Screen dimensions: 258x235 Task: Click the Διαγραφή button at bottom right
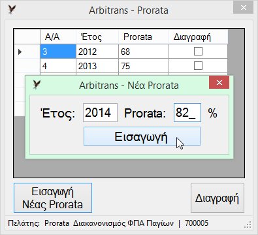[x=218, y=198]
